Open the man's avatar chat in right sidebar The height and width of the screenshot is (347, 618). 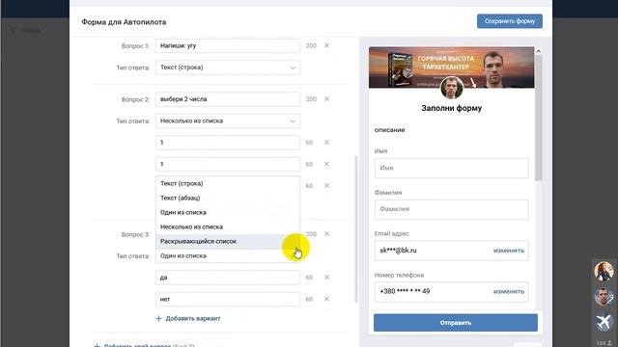604,296
